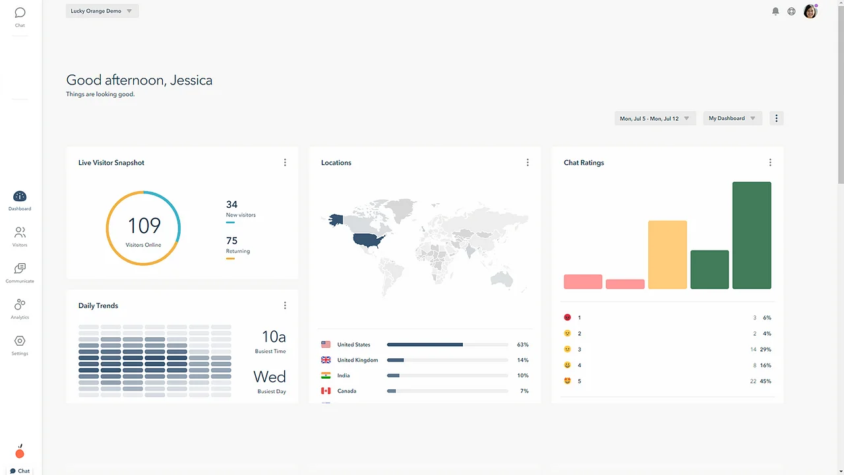Open the user profile avatar
Viewport: 844px width, 475px height.
click(810, 11)
